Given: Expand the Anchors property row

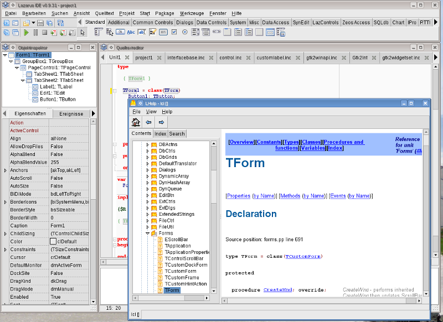Looking at the screenshot, I should coord(5,170).
